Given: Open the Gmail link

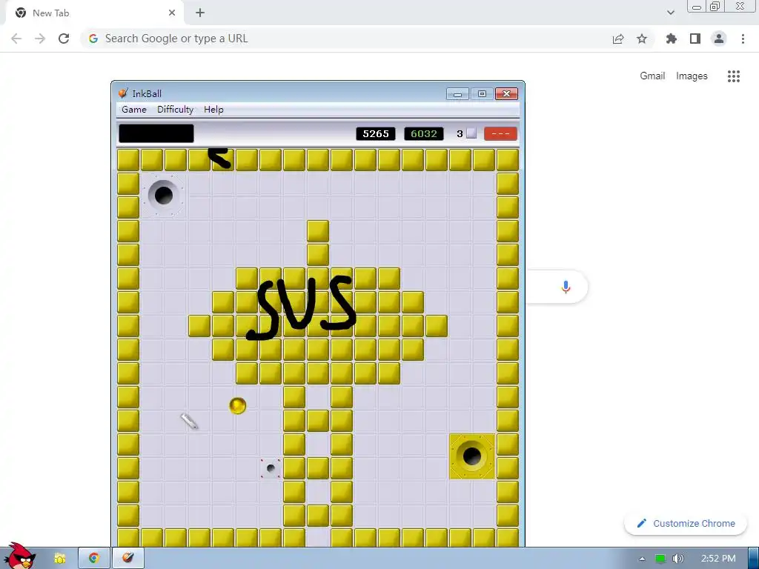Looking at the screenshot, I should click(652, 76).
